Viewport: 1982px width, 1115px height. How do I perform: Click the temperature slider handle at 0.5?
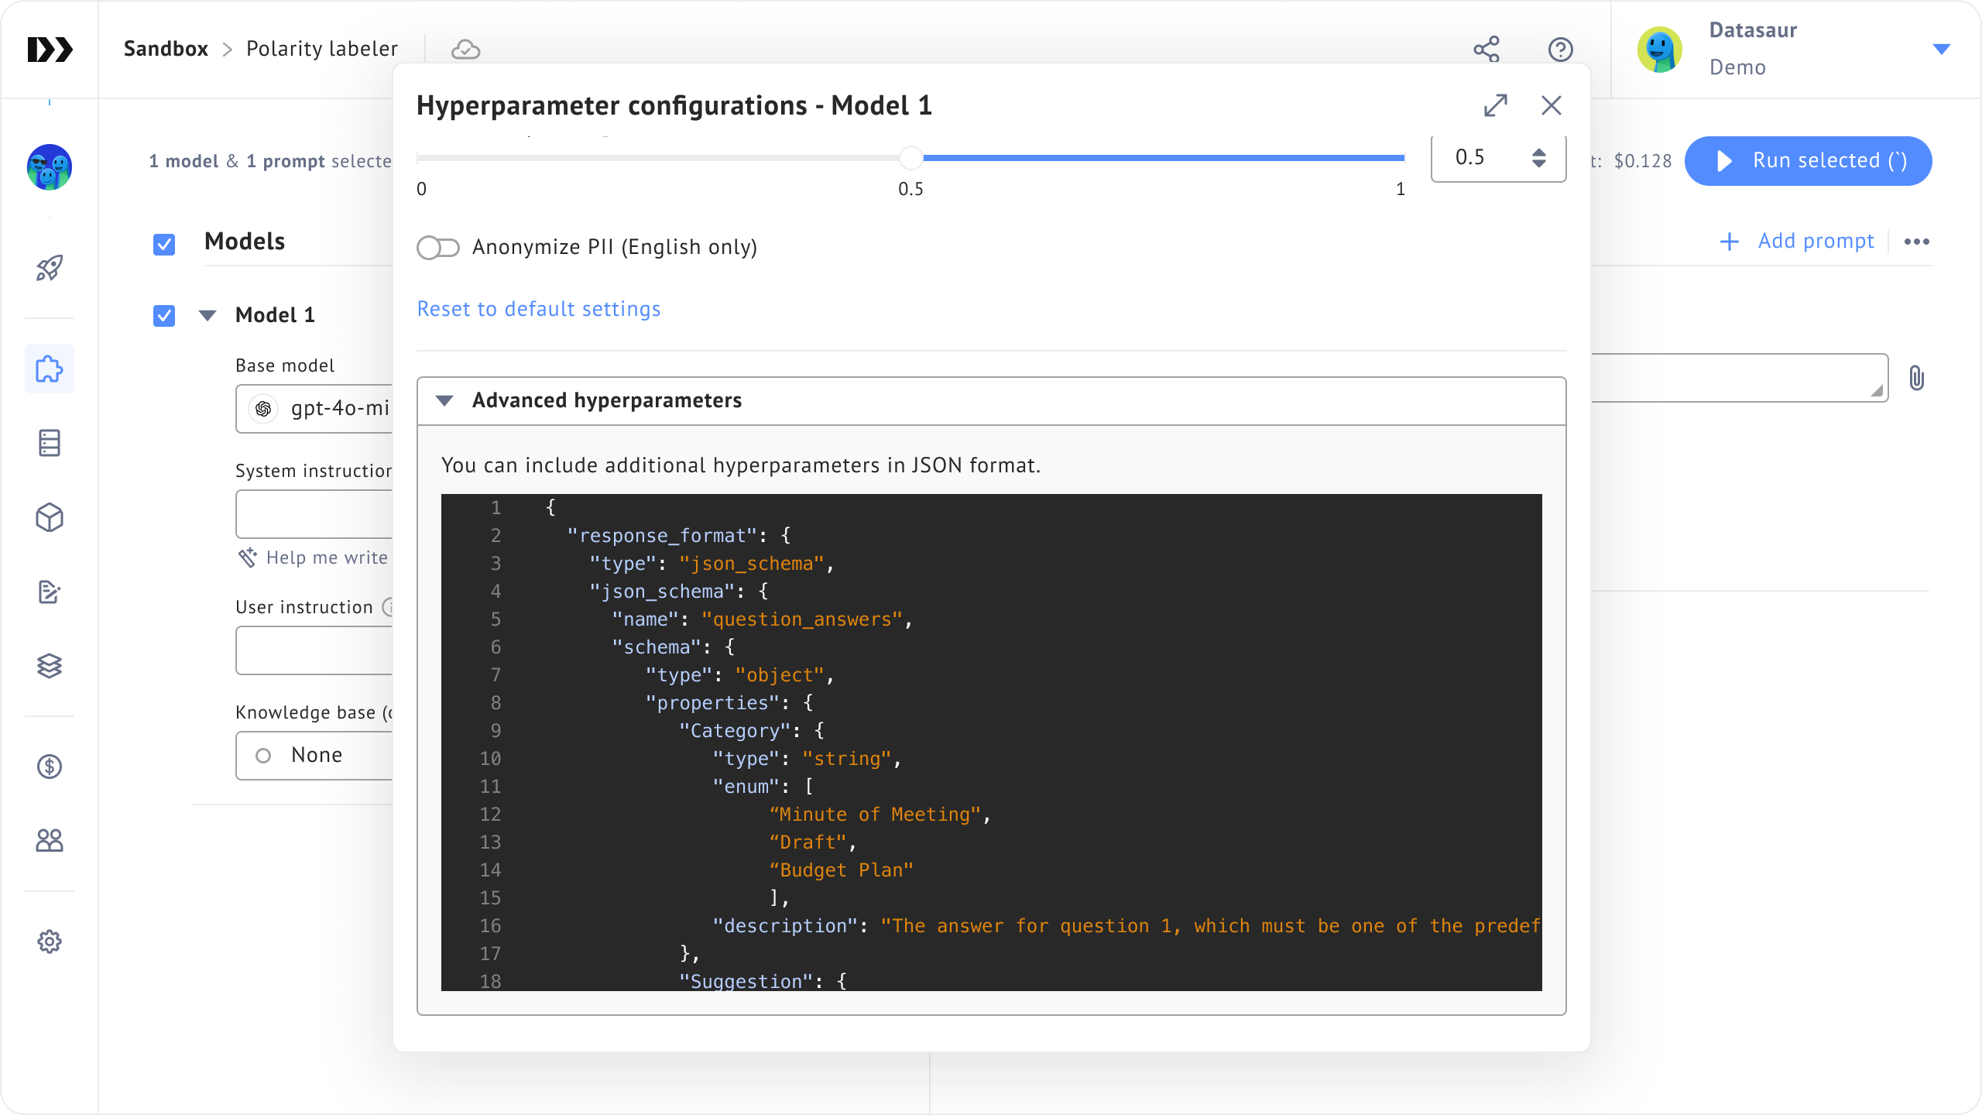[910, 158]
